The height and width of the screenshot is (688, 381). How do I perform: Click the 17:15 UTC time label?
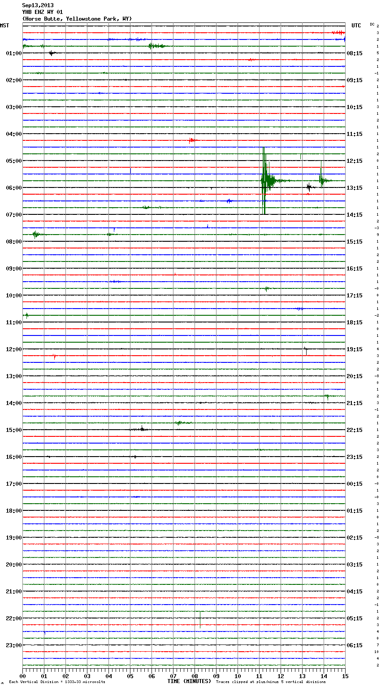point(355,296)
